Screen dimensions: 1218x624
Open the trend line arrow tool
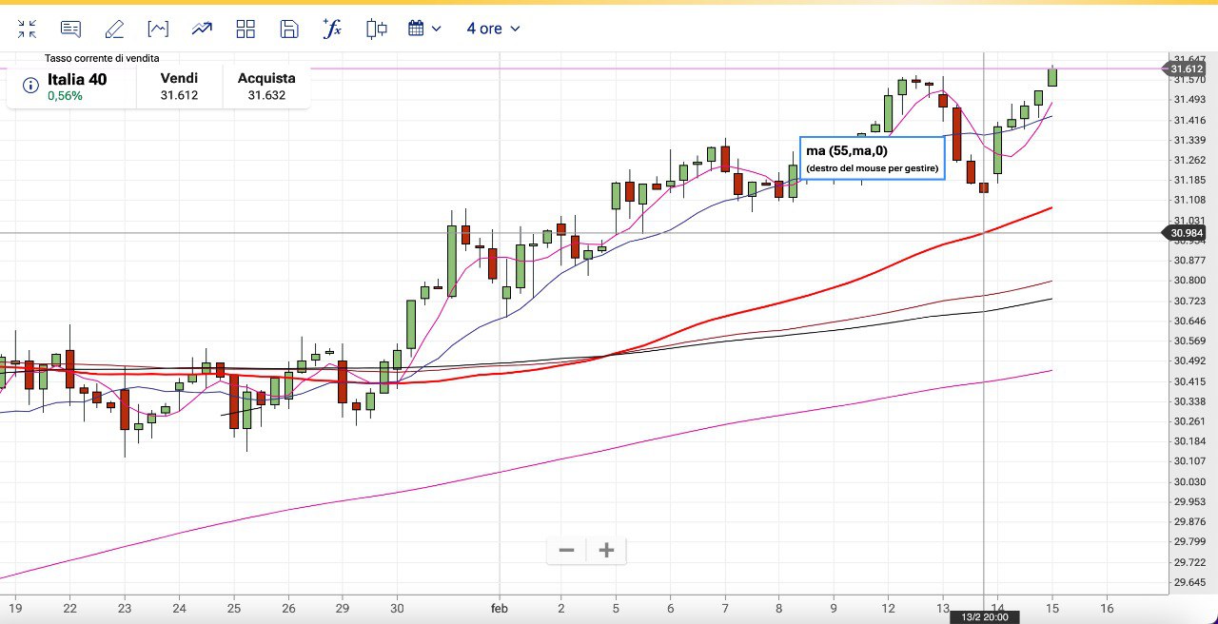pyautogui.click(x=202, y=29)
